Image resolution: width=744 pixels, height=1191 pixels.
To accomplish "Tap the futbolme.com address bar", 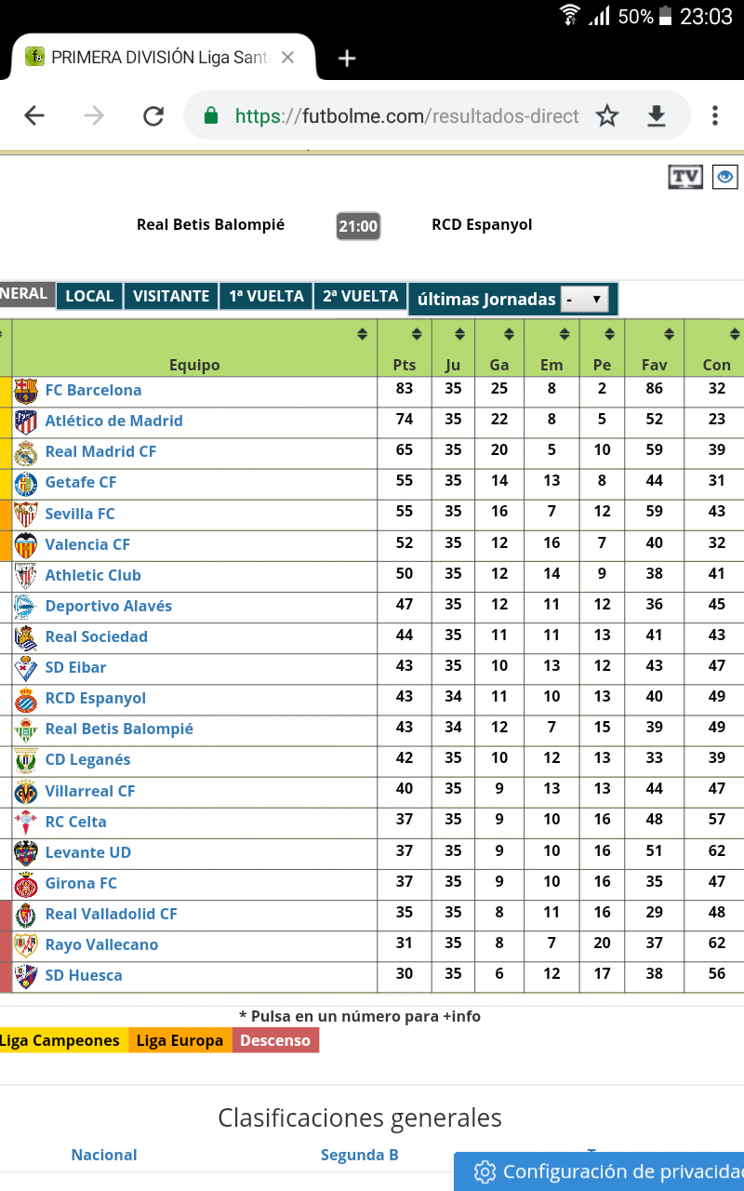I will tap(406, 115).
